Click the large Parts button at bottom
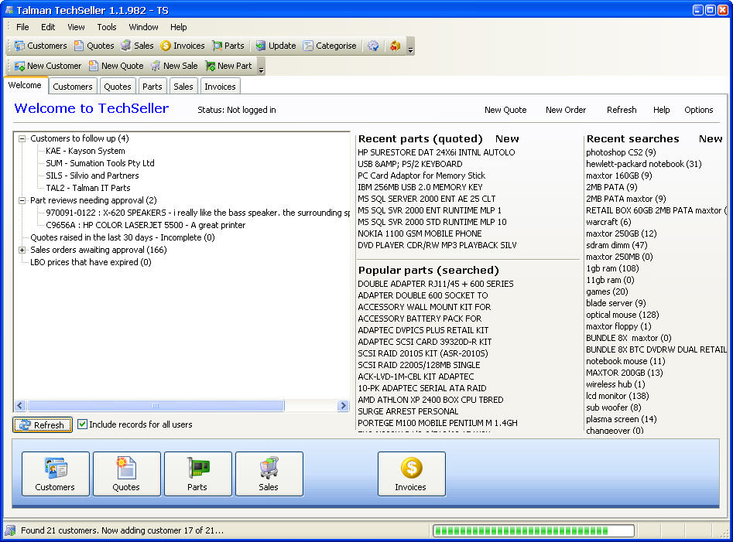Viewport: 733px width, 542px height. click(x=197, y=473)
